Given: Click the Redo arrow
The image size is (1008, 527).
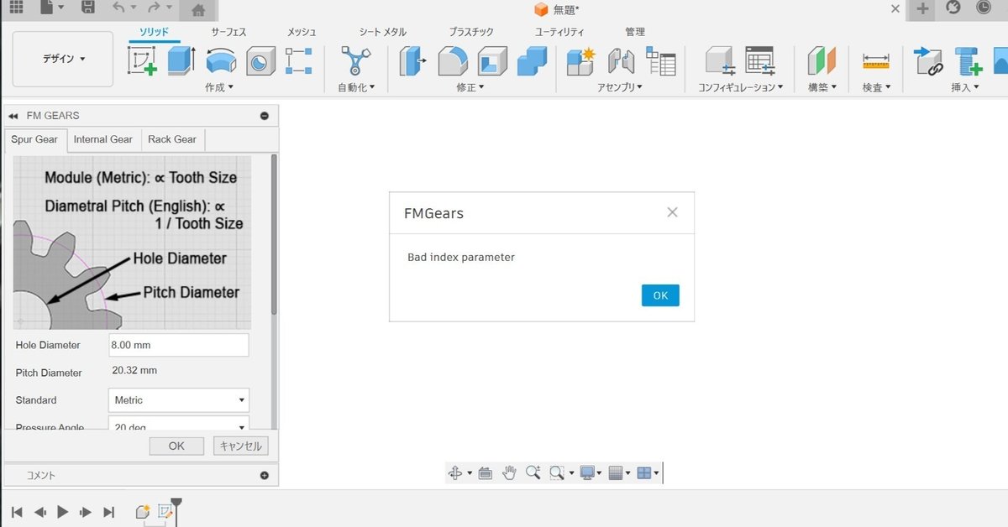Looking at the screenshot, I should tap(153, 8).
